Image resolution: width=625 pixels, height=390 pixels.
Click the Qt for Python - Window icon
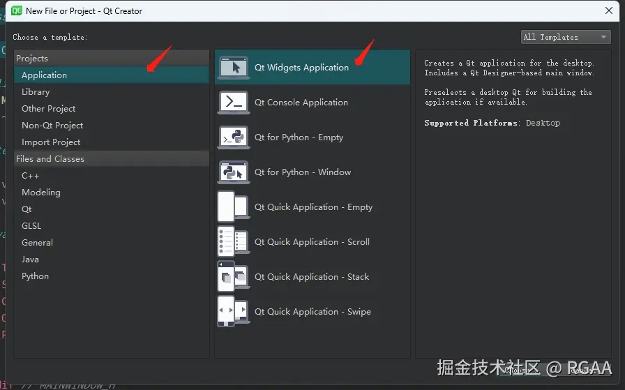point(234,172)
